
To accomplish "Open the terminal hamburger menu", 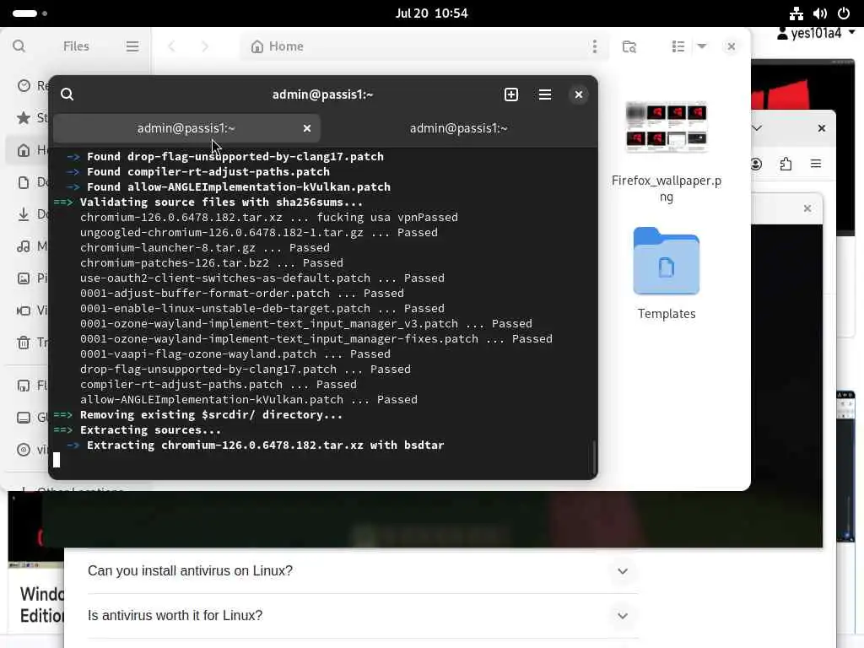I will 545,94.
